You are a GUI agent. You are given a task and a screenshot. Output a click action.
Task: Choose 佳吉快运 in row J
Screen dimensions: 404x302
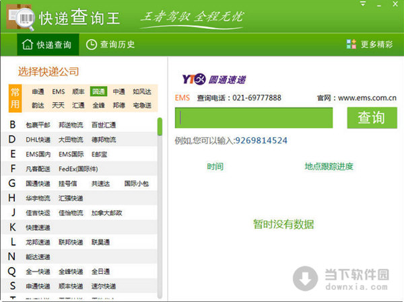coord(38,213)
